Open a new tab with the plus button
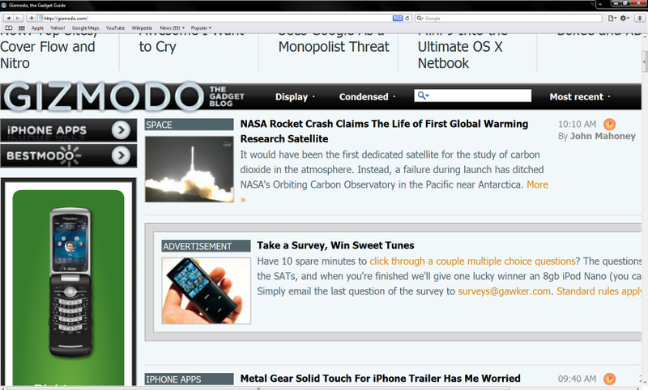 pyautogui.click(x=600, y=5)
